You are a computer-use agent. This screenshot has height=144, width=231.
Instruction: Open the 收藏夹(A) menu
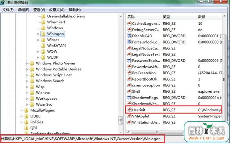(57, 10)
